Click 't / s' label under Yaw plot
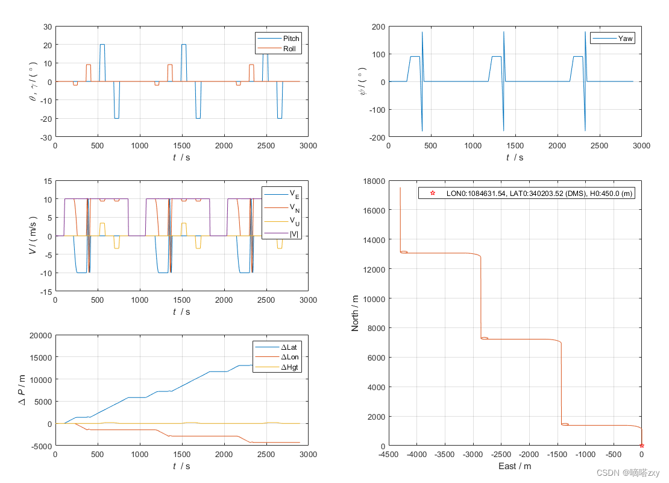The height and width of the screenshot is (483, 669). 515,157
